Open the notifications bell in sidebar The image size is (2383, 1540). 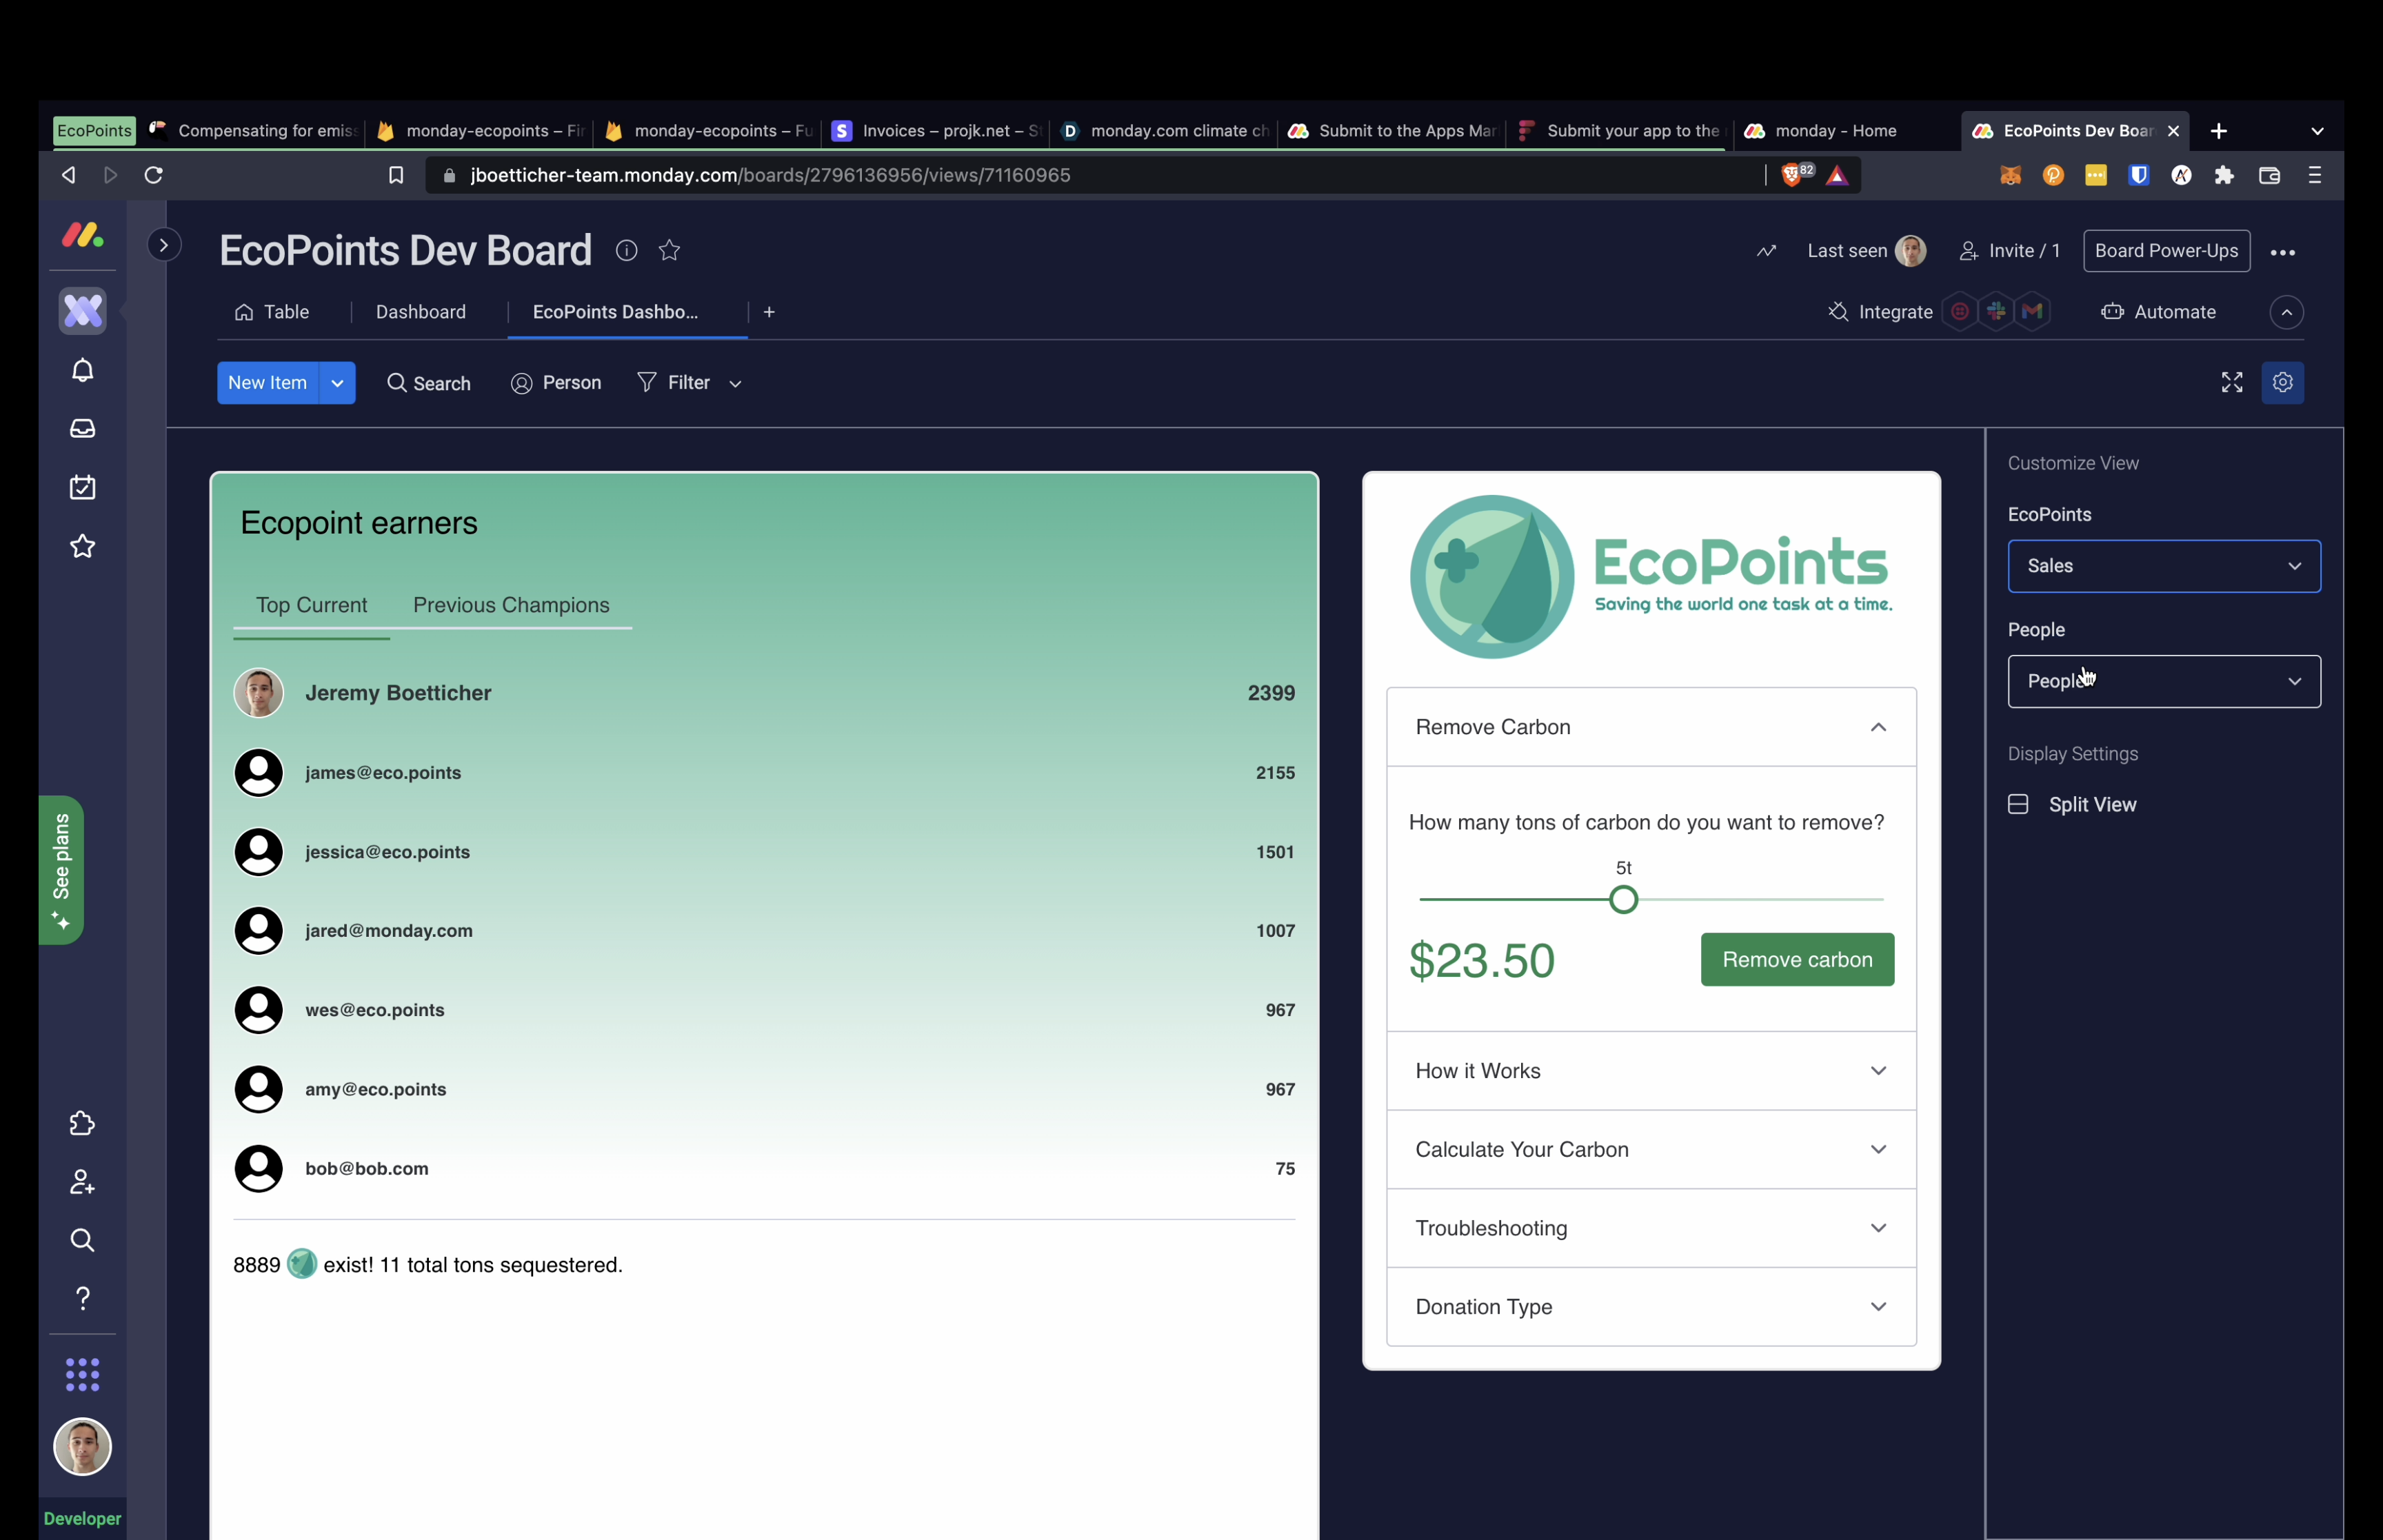click(82, 371)
